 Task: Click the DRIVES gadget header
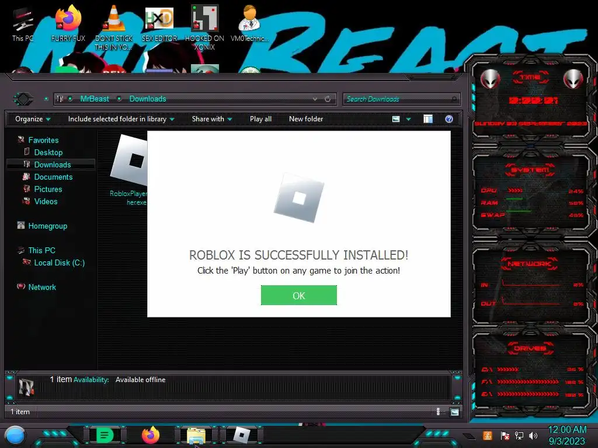530,348
